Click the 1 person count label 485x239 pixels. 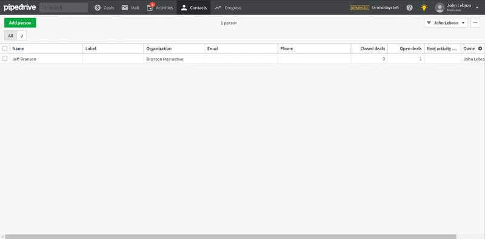[x=229, y=23]
